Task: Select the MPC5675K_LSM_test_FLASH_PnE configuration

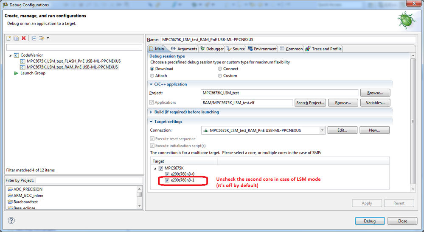Action: (x=73, y=61)
